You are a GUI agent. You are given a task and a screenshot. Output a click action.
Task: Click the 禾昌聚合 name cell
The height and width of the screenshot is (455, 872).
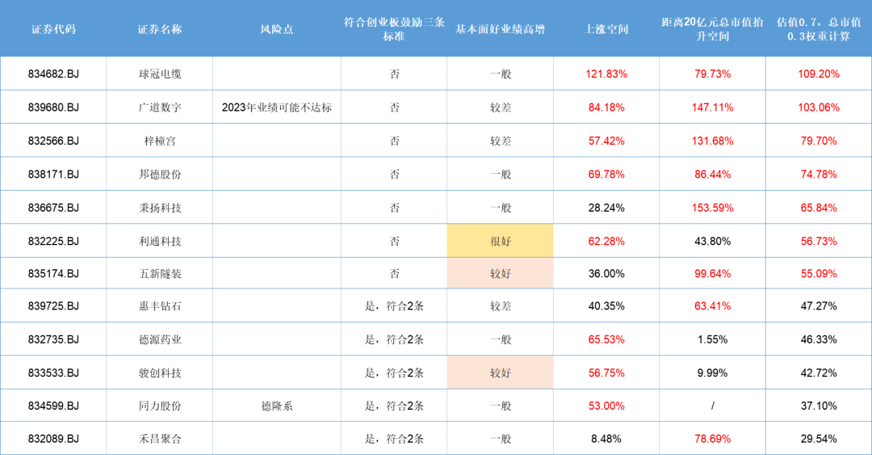159,439
